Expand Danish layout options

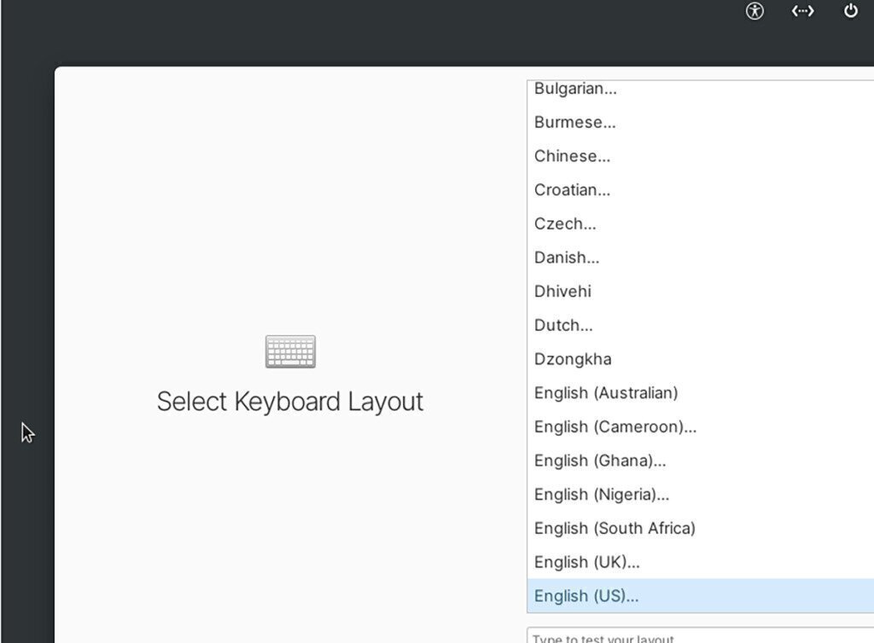(x=567, y=258)
